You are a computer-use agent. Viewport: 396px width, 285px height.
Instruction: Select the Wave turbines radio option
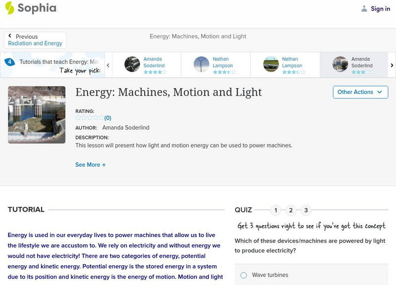pyautogui.click(x=244, y=275)
